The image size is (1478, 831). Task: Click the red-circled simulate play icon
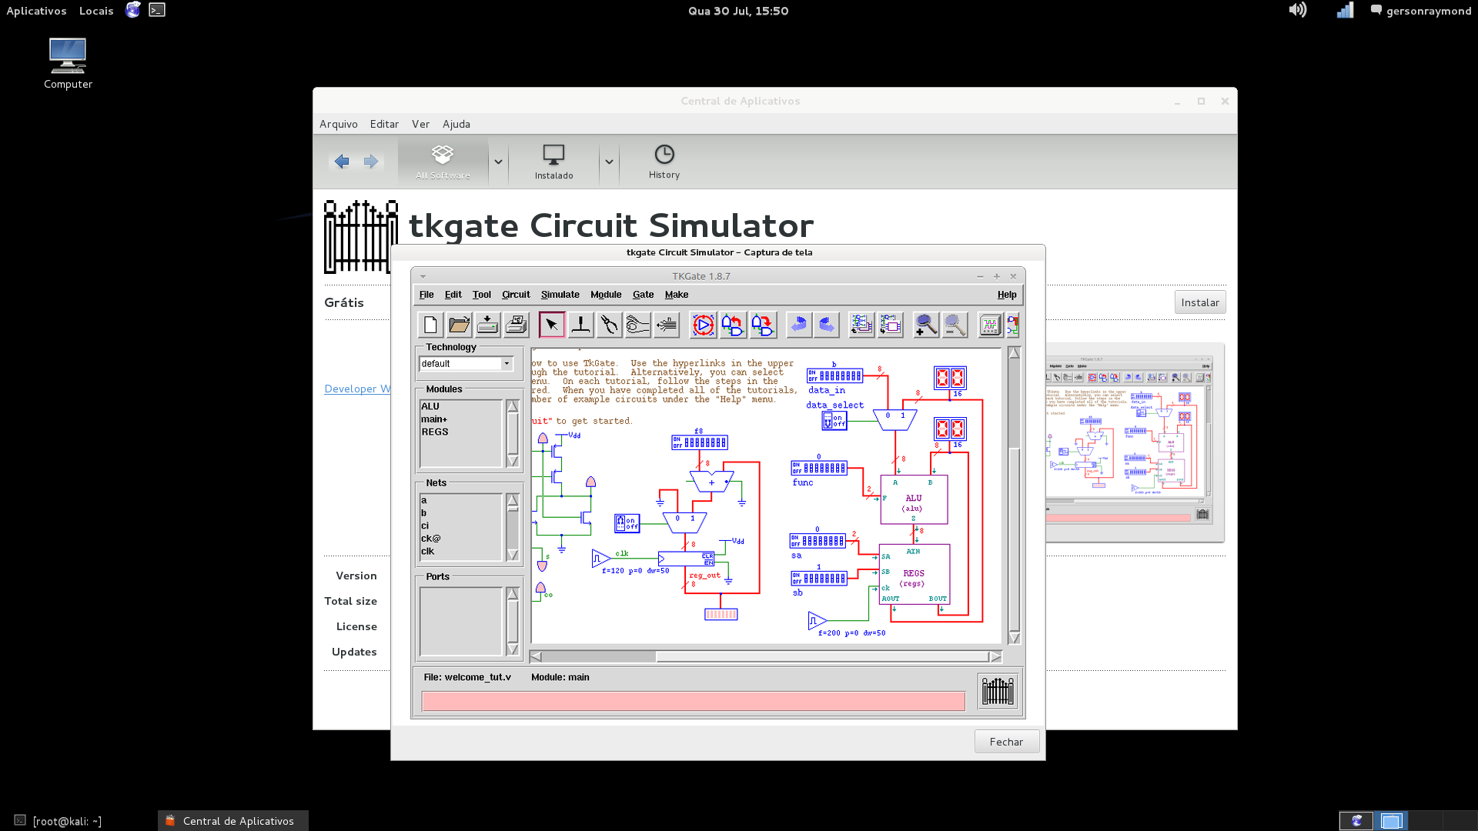tap(703, 325)
